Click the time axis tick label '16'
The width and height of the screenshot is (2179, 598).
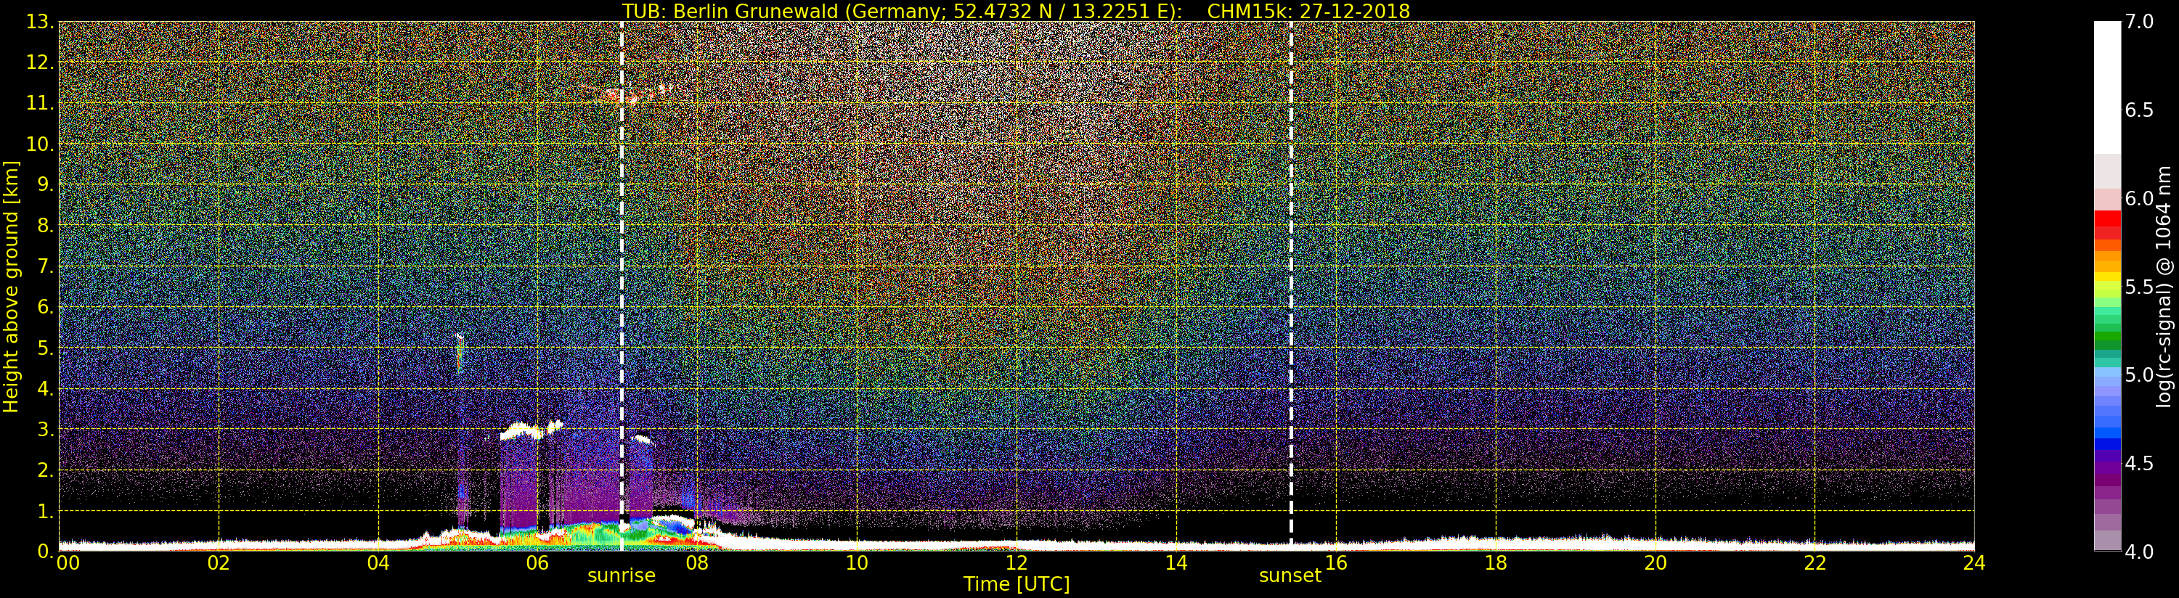click(1336, 562)
